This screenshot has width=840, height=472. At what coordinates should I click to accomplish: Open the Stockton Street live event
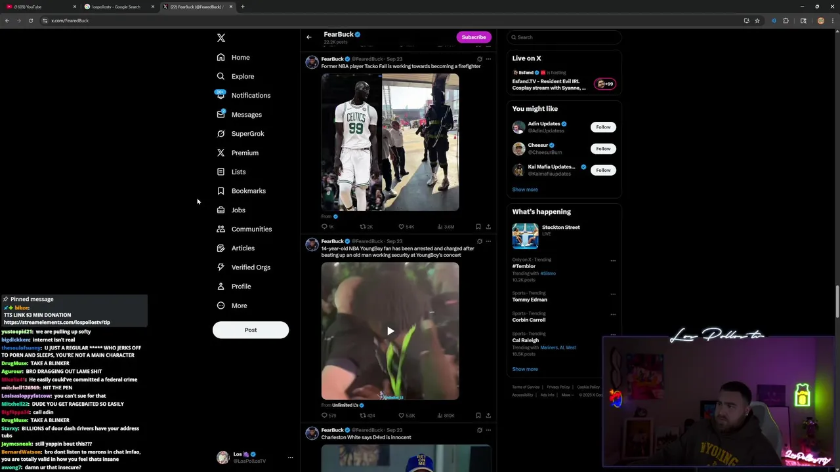(x=564, y=235)
